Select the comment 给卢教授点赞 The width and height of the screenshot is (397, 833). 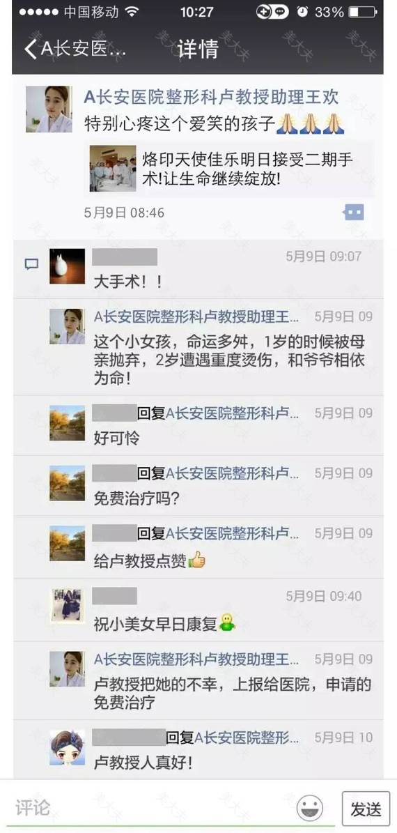pos(150,560)
